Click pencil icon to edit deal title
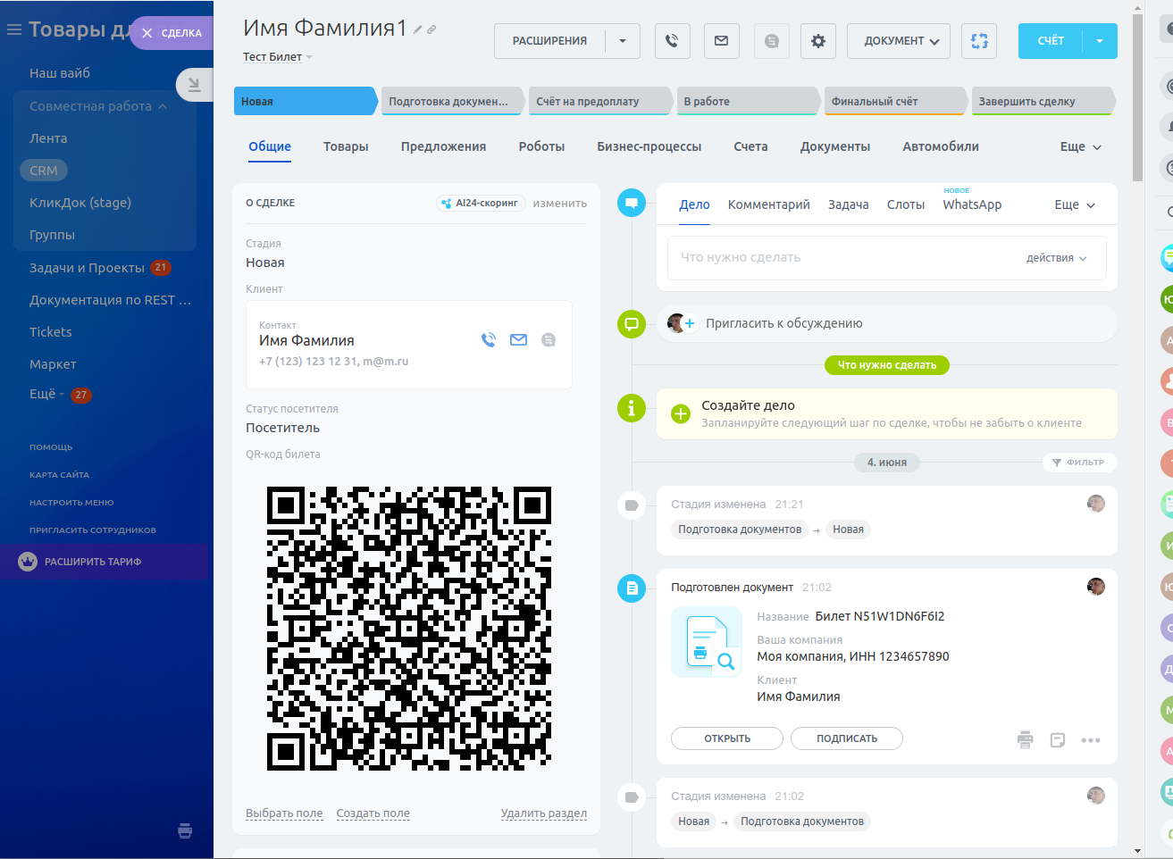 pos(417,29)
